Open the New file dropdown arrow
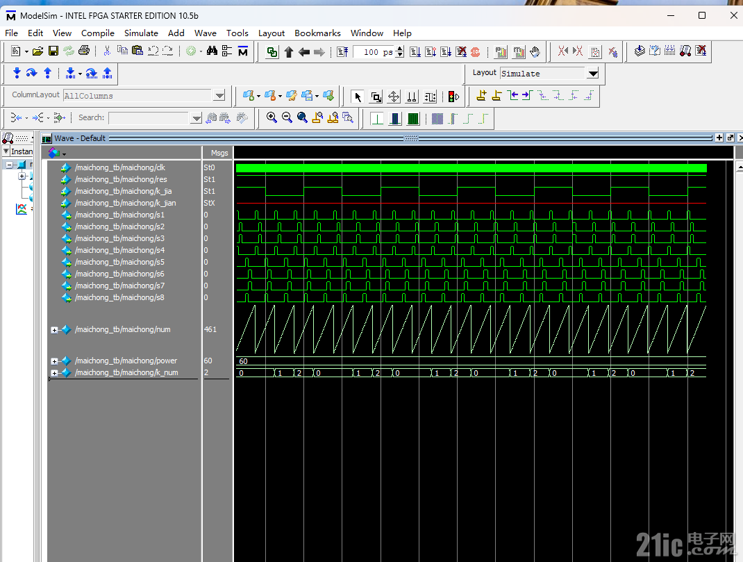The width and height of the screenshot is (743, 562). click(x=26, y=51)
